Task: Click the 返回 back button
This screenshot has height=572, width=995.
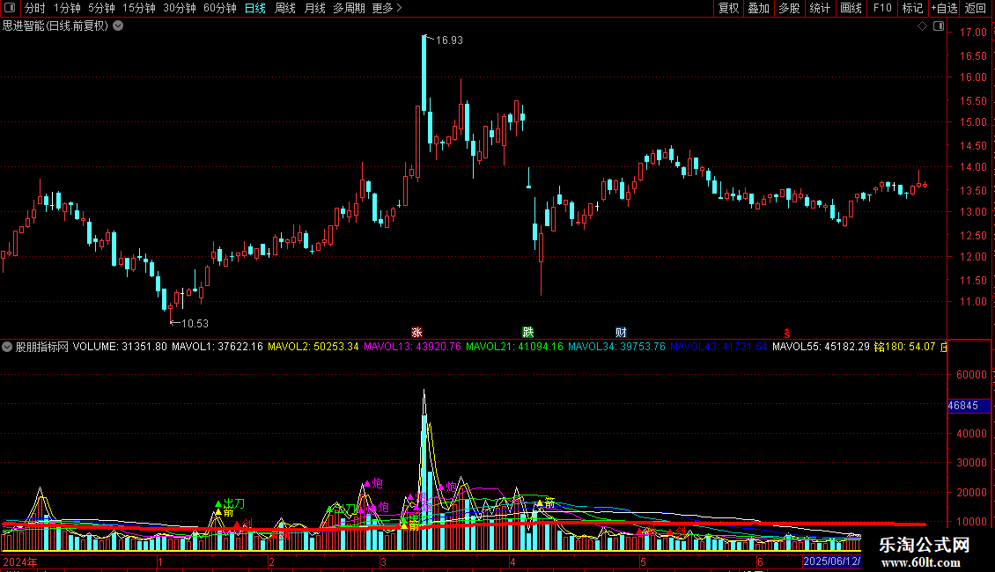Action: (x=976, y=8)
